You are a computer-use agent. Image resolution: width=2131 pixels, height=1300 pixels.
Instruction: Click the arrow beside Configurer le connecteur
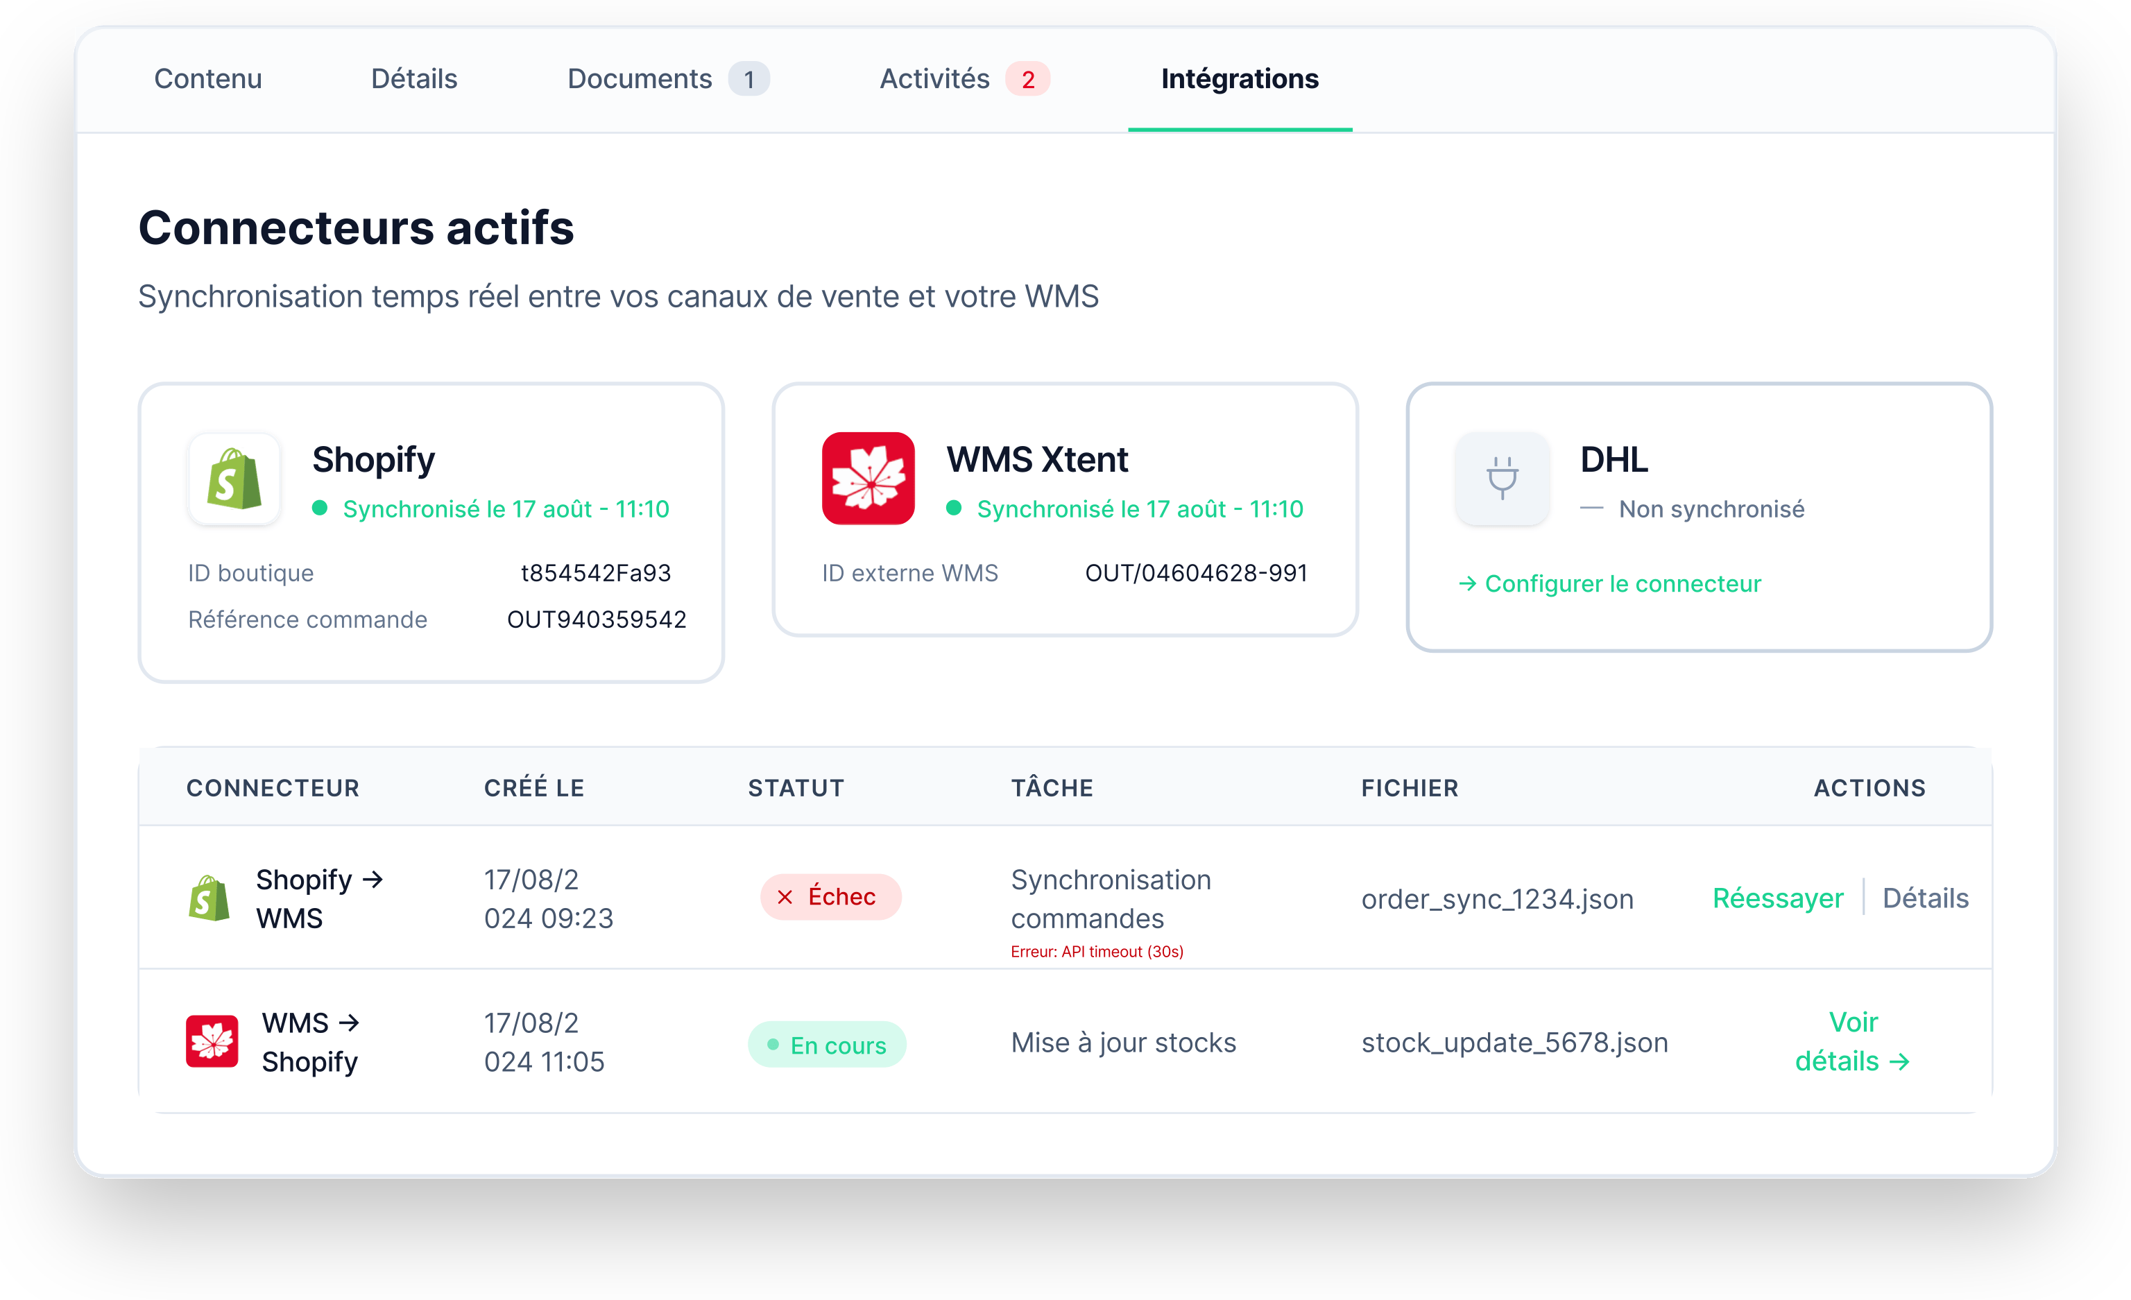[1466, 584]
